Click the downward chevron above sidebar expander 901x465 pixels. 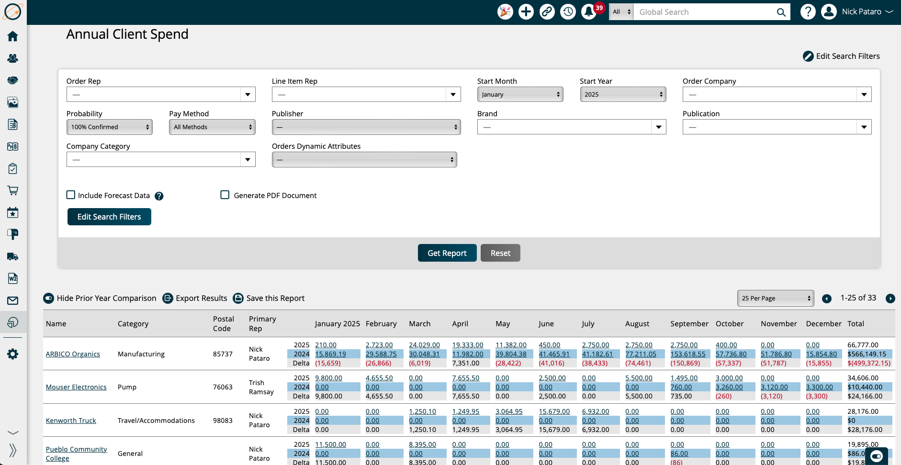click(x=13, y=432)
